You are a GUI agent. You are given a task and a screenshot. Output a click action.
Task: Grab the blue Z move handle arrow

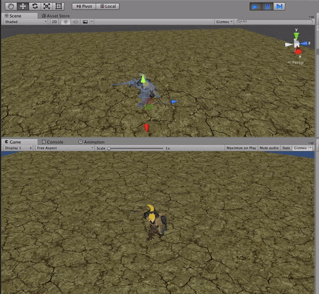tap(173, 102)
